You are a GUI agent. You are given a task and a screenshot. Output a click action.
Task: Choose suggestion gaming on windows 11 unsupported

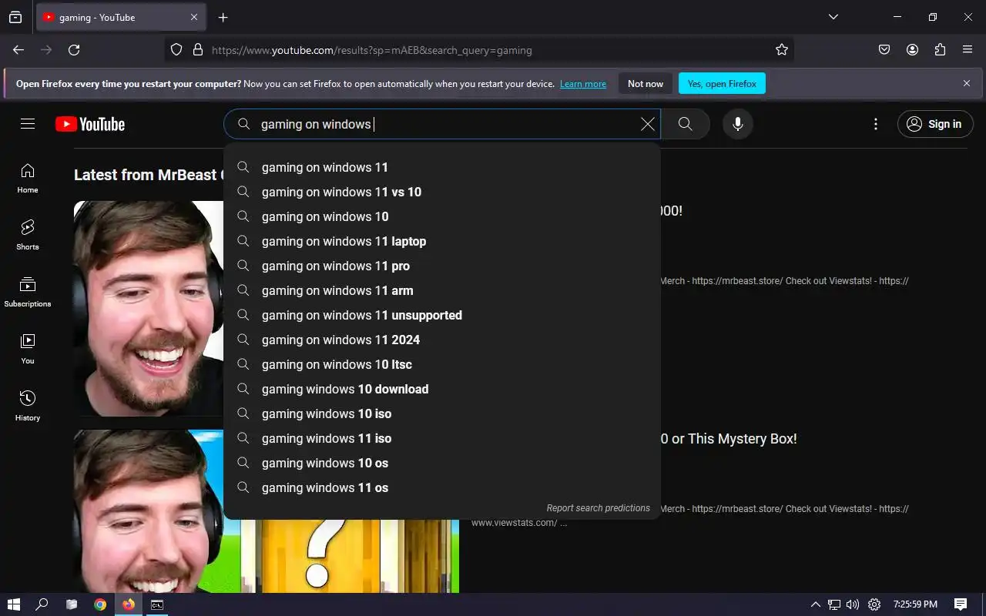pos(442,315)
